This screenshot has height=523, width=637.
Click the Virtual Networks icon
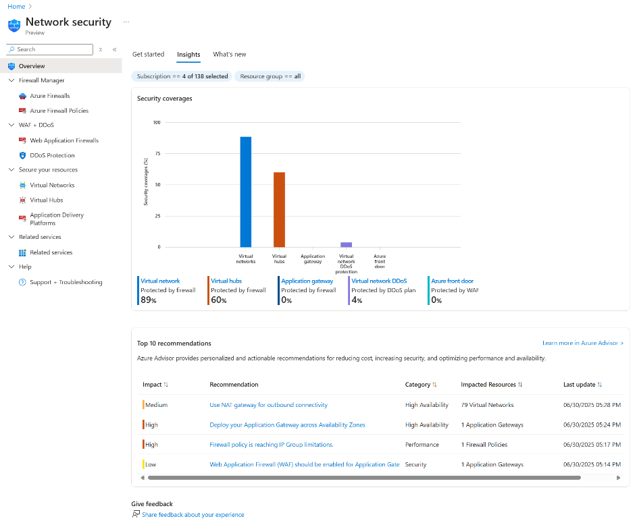coord(23,186)
